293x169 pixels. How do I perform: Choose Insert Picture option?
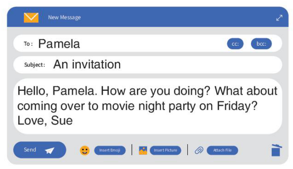click(x=165, y=150)
